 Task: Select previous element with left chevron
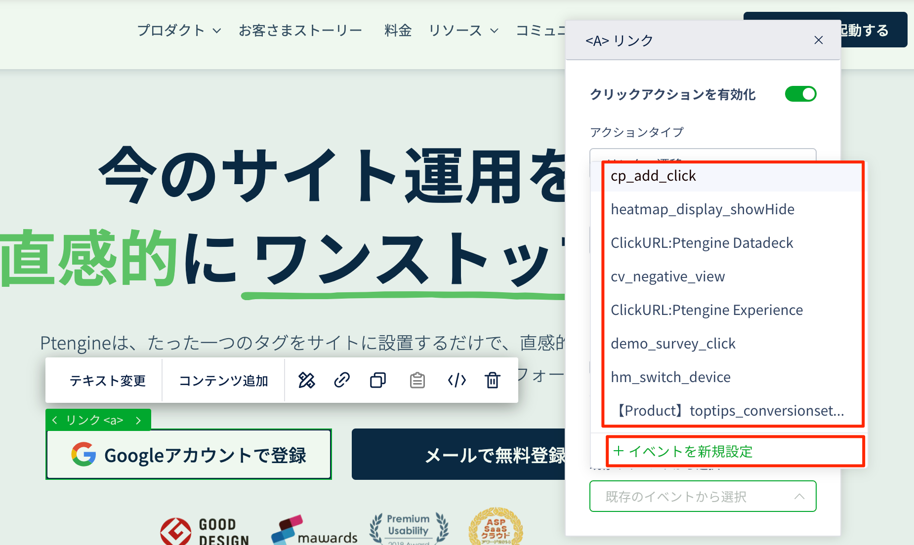[55, 420]
